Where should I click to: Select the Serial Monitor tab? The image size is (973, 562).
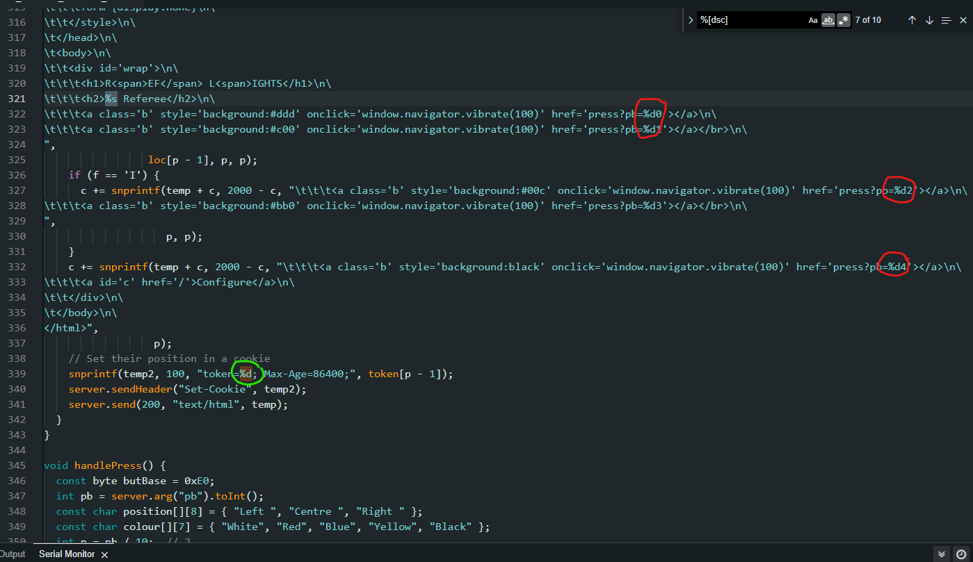[66, 554]
